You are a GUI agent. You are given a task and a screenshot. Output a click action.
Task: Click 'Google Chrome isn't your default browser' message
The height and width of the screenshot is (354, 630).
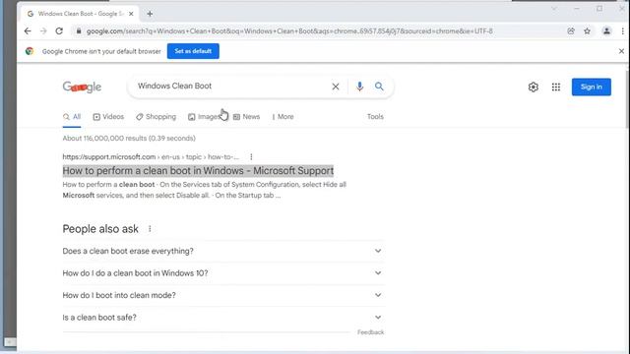pyautogui.click(x=101, y=51)
